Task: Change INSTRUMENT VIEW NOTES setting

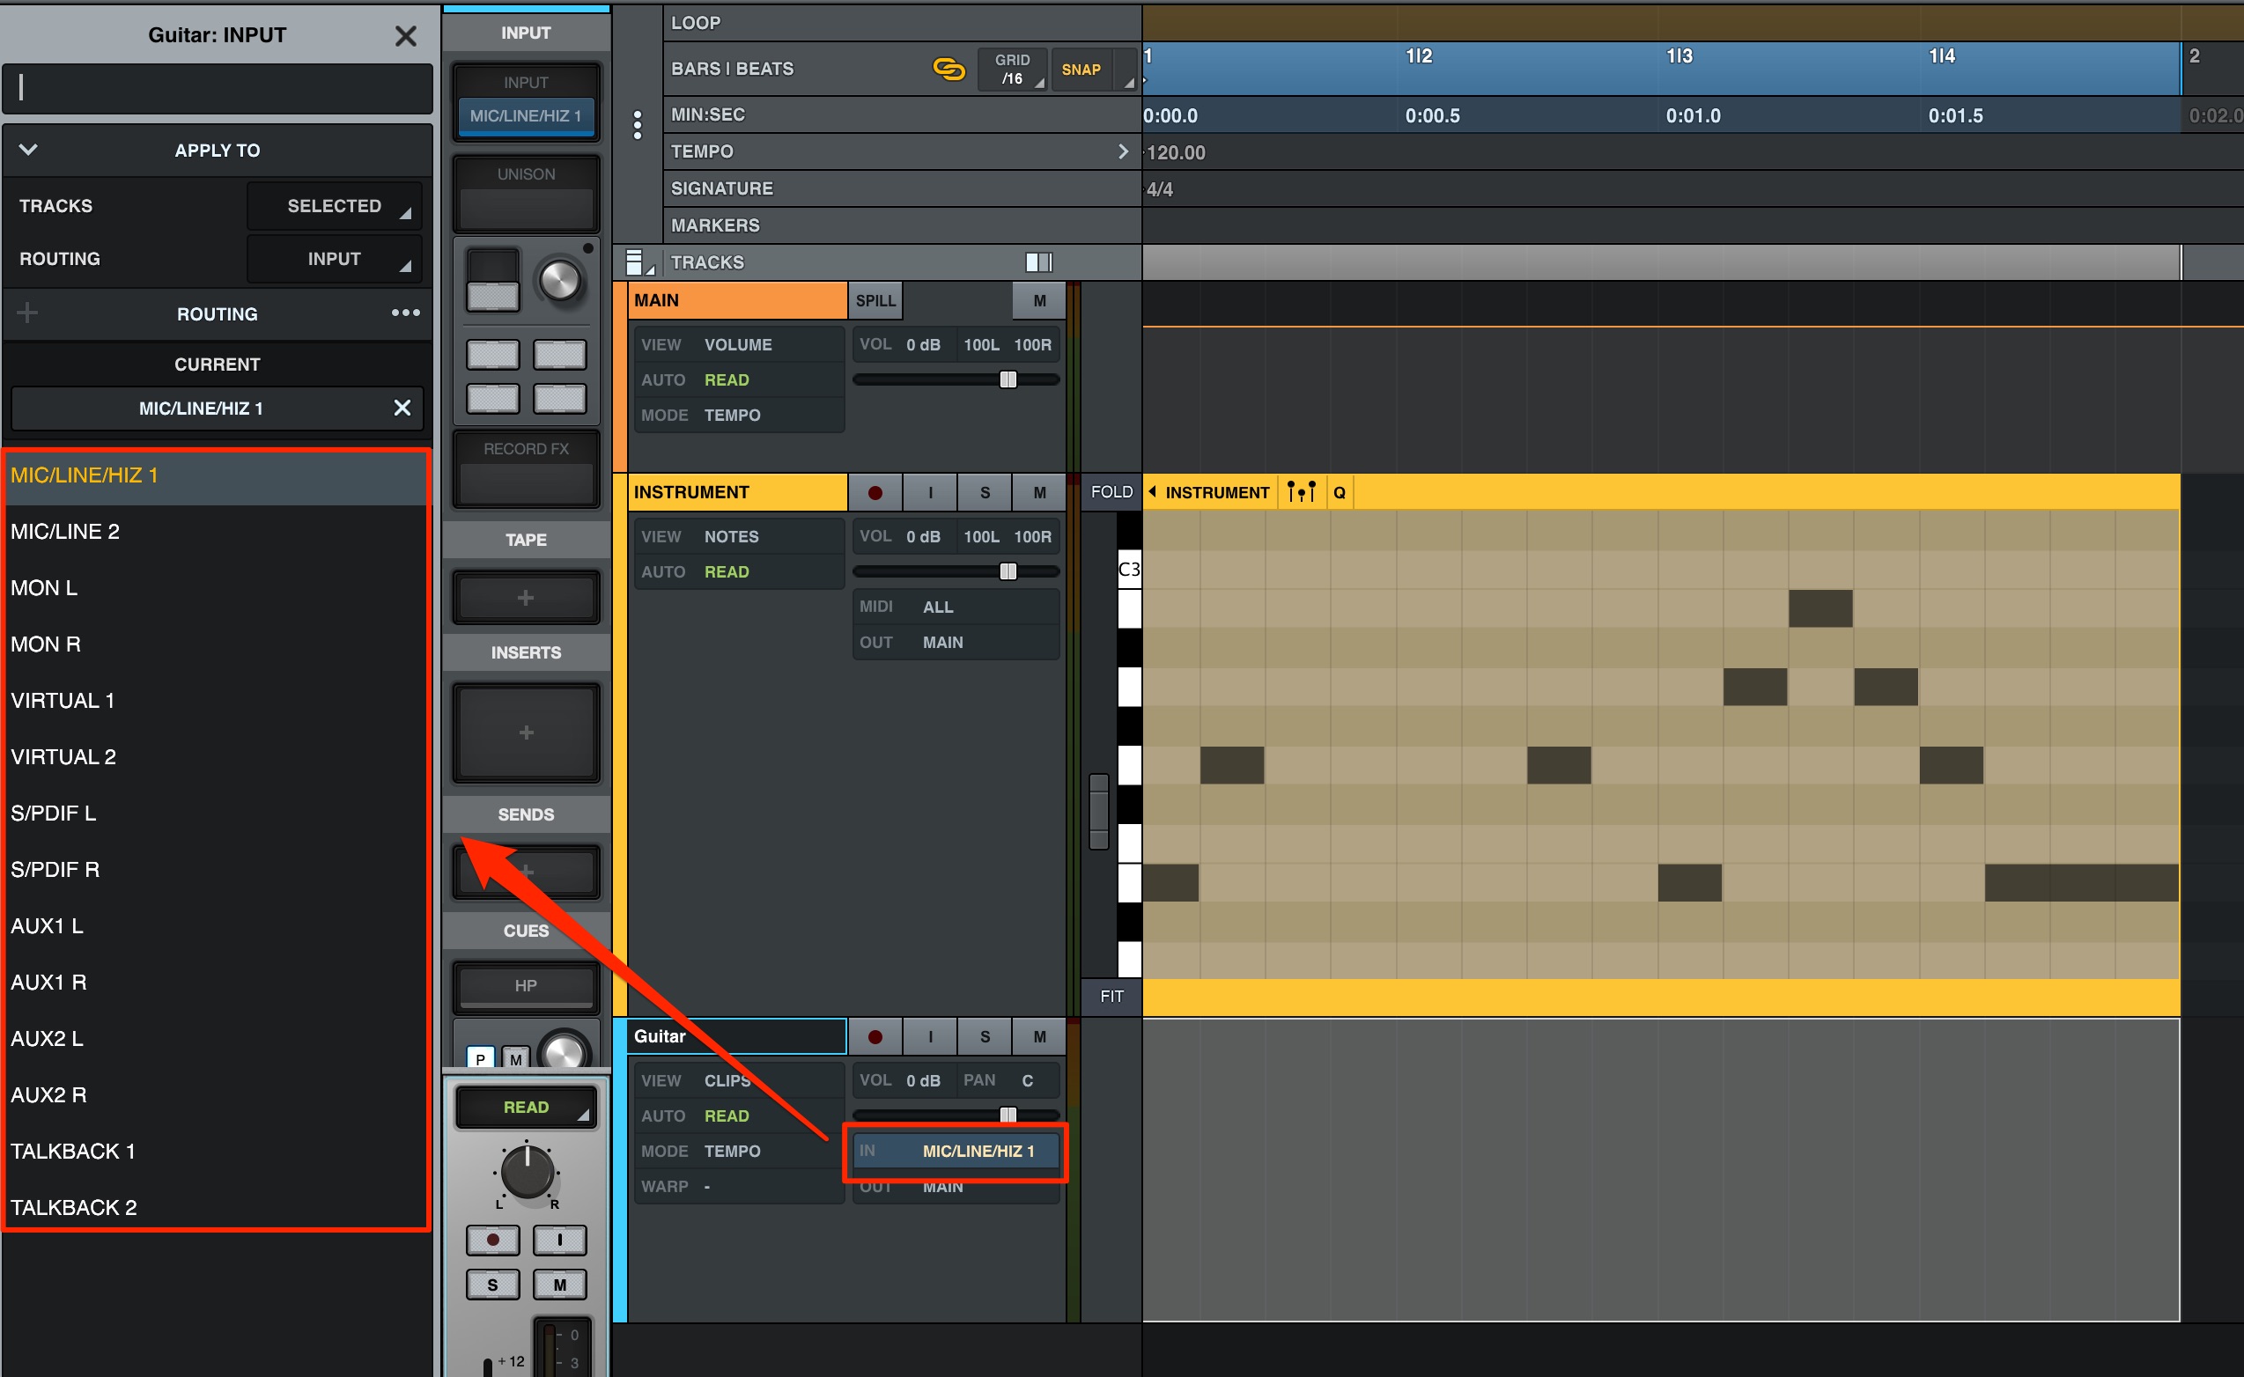Action: pos(739,537)
